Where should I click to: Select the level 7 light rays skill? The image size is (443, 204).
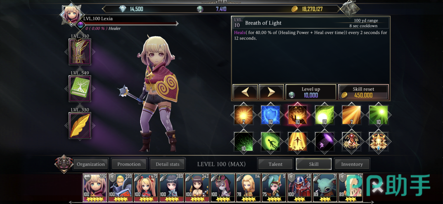click(351, 115)
